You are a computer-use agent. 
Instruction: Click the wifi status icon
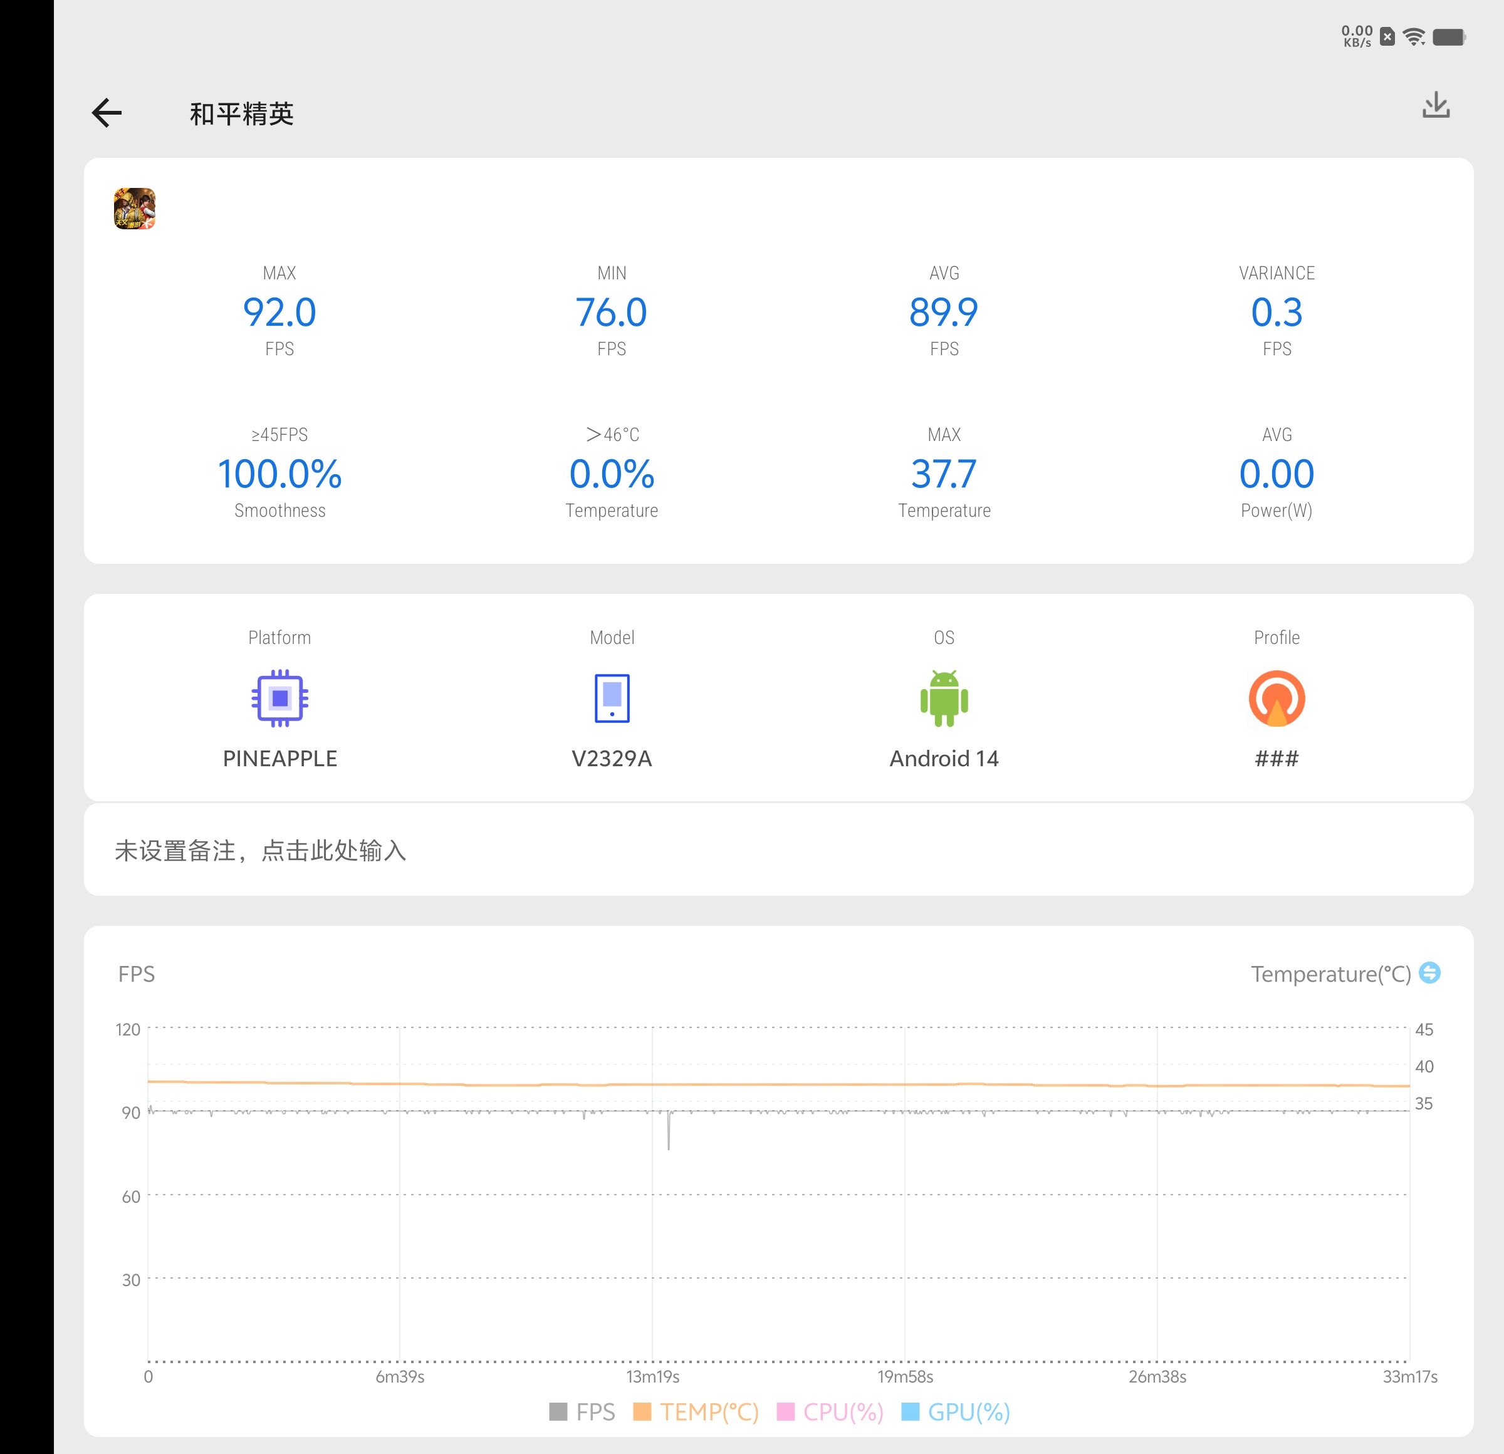1414,37
